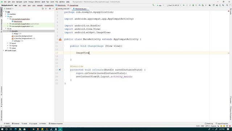The image size is (232, 131).
Task: Click the Make Project hammer icon
Action: pyautogui.click(x=153, y=5)
